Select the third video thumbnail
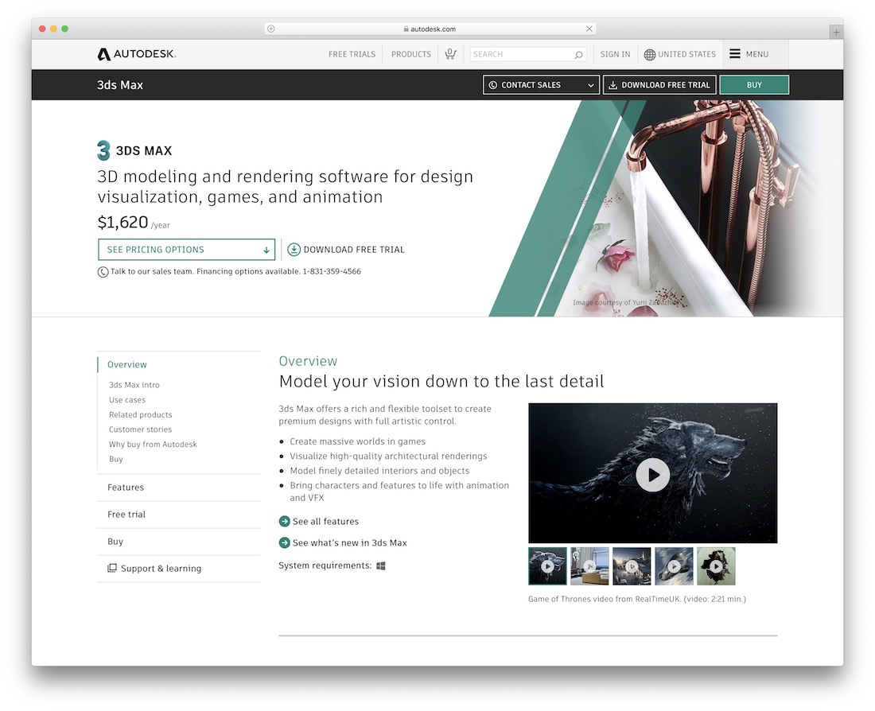The image size is (875, 711). tap(632, 566)
